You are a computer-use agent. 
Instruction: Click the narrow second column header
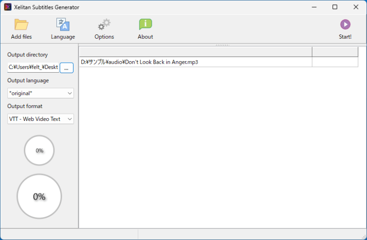coord(335,52)
